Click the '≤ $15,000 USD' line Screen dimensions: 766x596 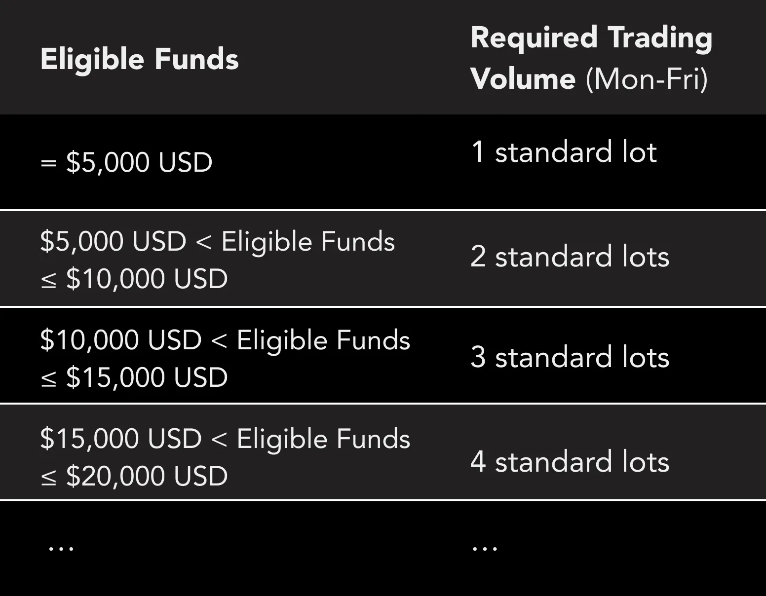[134, 377]
